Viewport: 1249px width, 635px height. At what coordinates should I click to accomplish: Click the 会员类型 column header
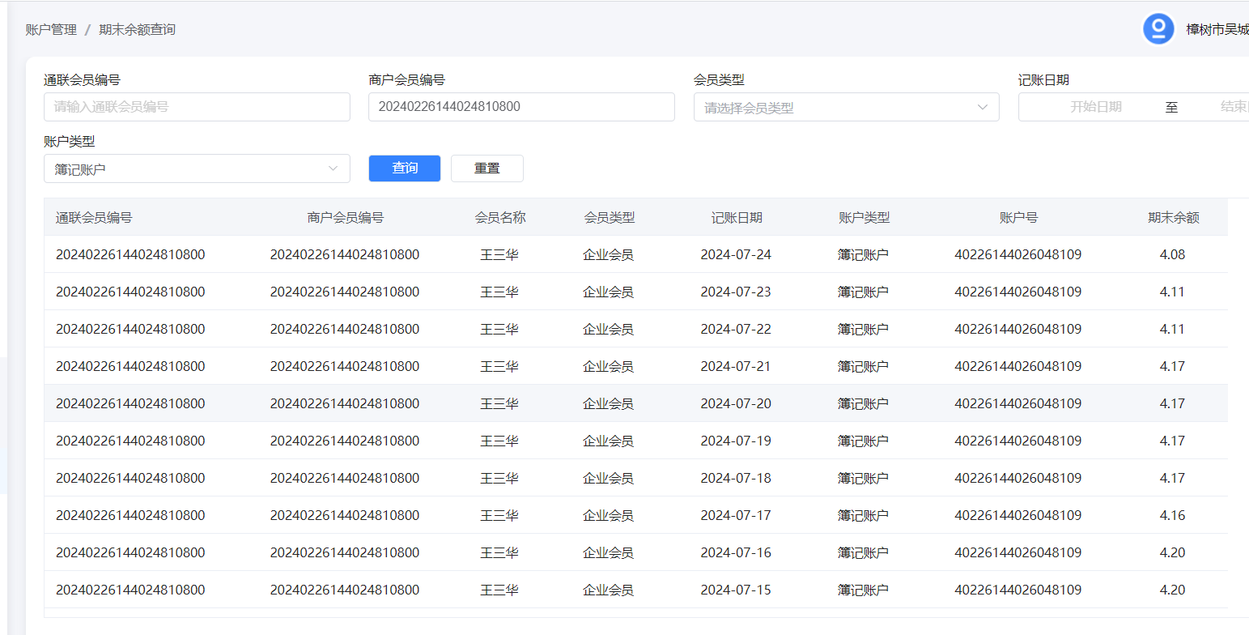tap(609, 217)
